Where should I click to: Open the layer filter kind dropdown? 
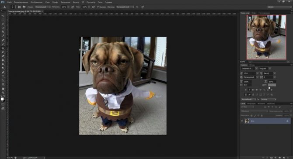click(248, 107)
